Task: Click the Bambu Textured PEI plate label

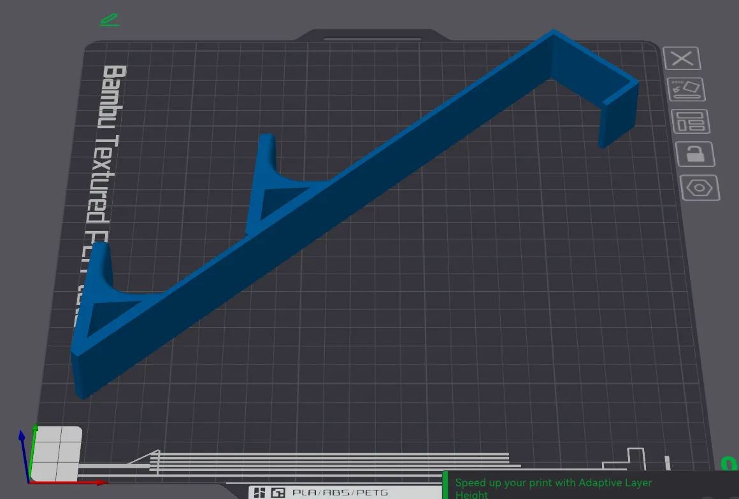Action: coord(101,188)
